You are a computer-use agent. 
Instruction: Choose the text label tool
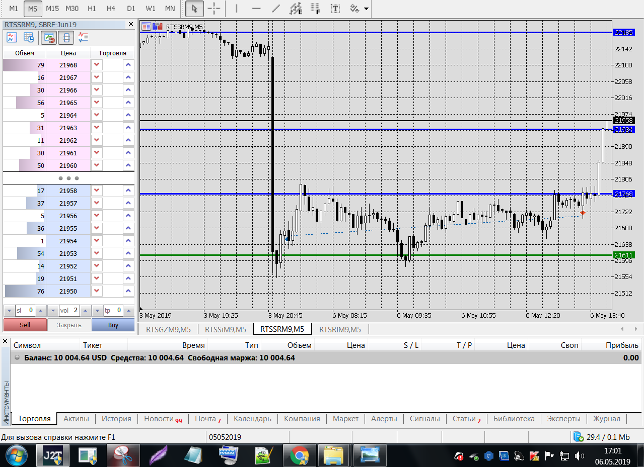click(x=335, y=9)
